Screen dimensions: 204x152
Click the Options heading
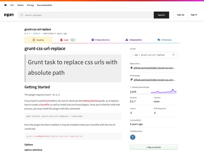pyautogui.click(x=29, y=145)
